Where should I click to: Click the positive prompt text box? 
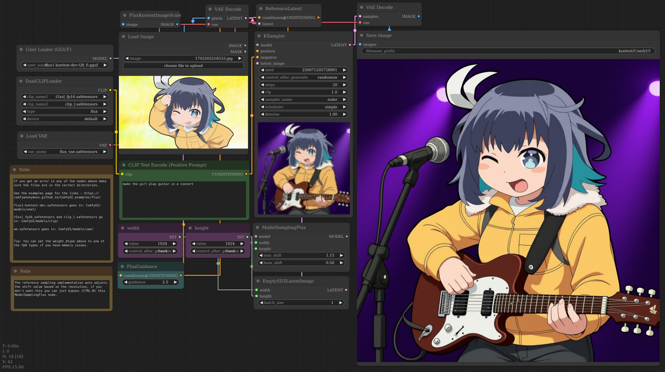point(184,199)
